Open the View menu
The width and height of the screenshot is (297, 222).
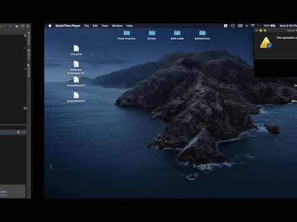coord(105,26)
